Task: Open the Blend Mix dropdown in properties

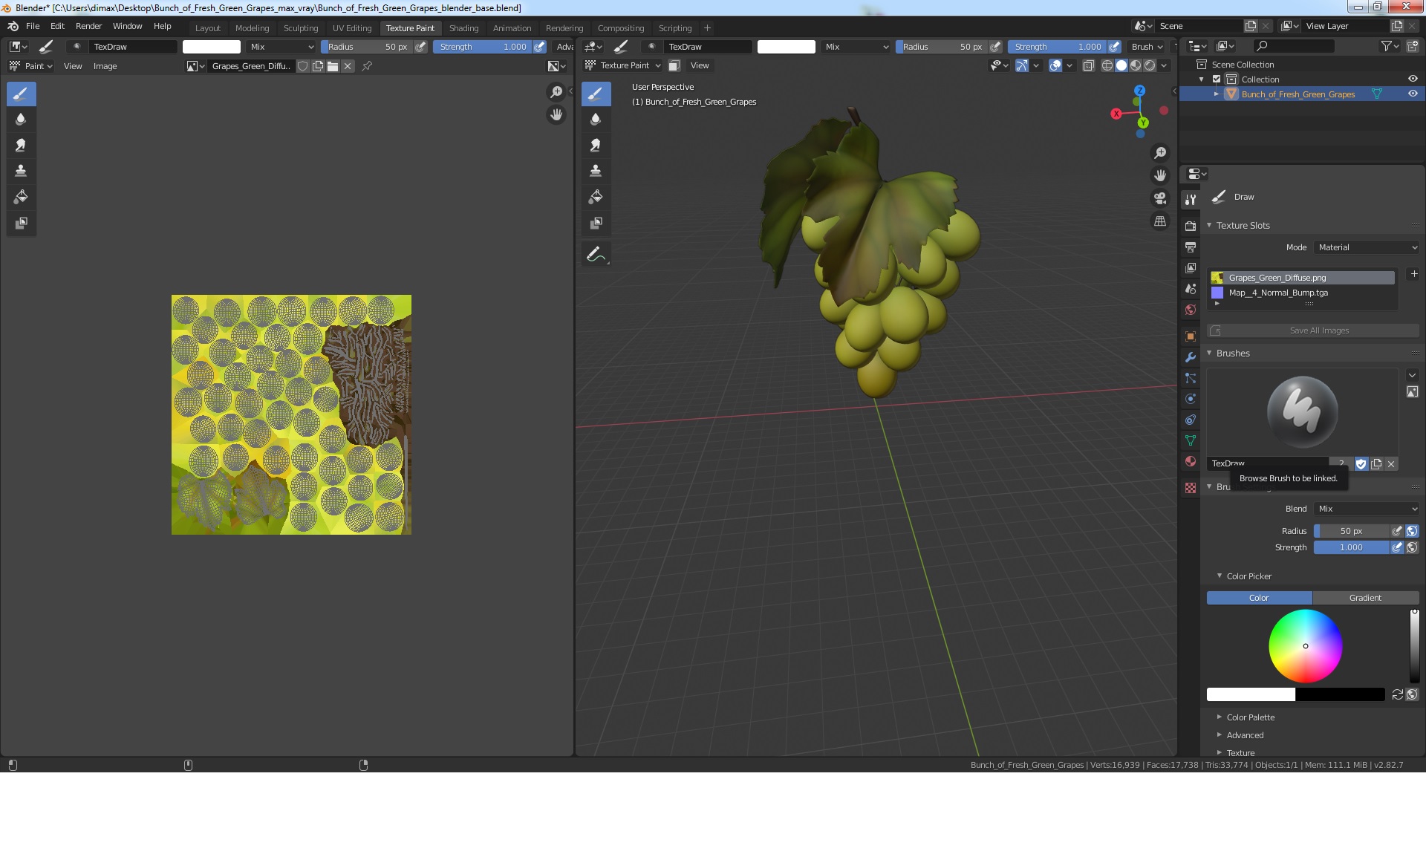Action: pos(1367,509)
